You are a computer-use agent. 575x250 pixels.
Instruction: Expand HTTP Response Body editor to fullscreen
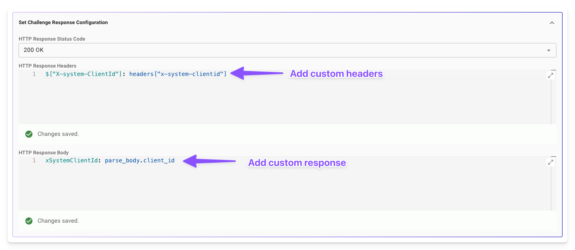[551, 162]
